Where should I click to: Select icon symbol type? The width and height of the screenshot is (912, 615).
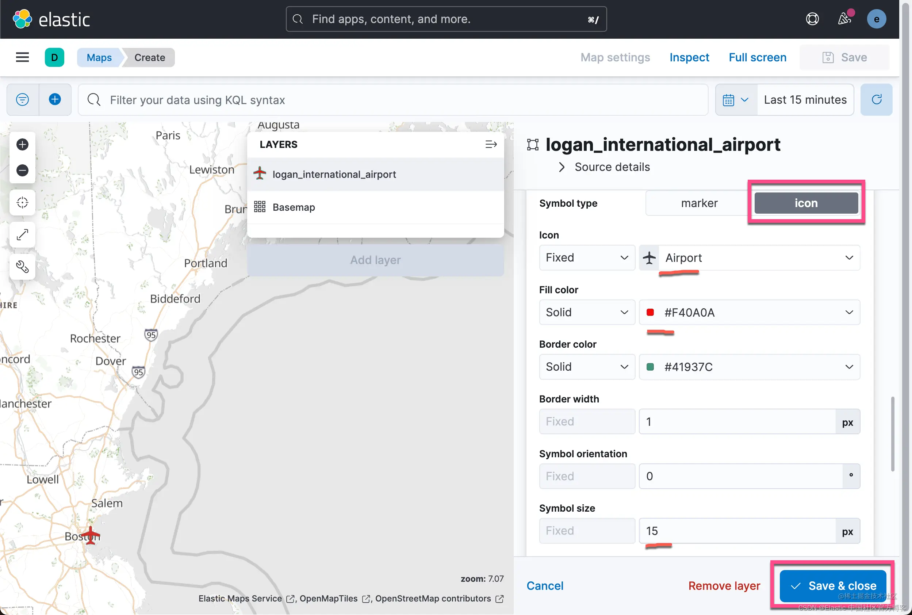tap(806, 203)
